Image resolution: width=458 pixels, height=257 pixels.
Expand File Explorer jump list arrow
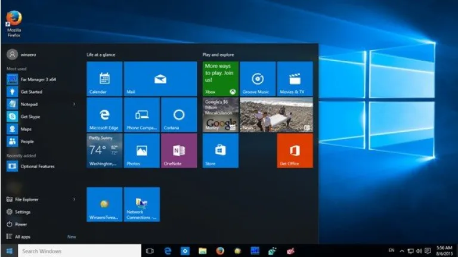tap(74, 199)
